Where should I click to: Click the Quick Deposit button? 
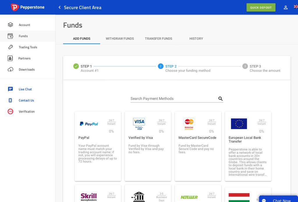tap(261, 7)
